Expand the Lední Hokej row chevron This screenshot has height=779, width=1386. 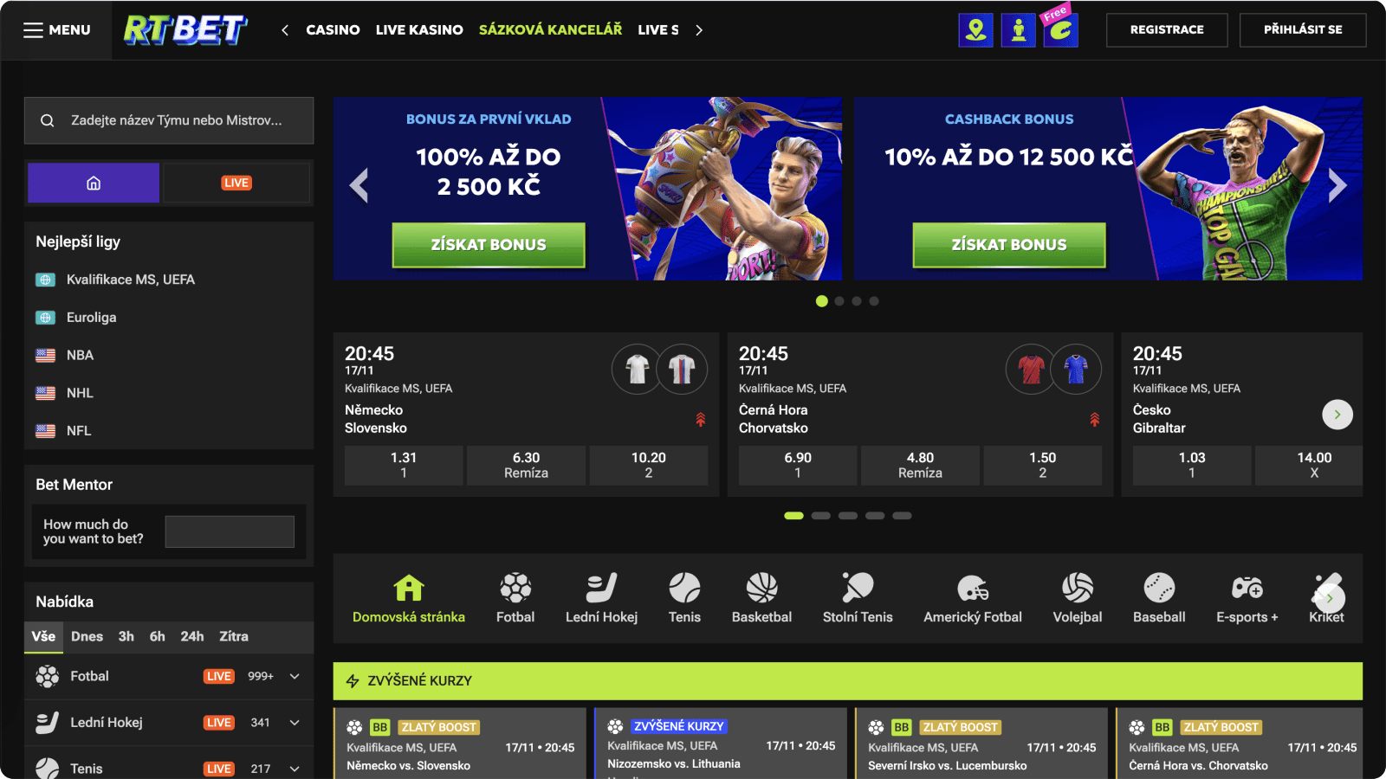coord(295,723)
